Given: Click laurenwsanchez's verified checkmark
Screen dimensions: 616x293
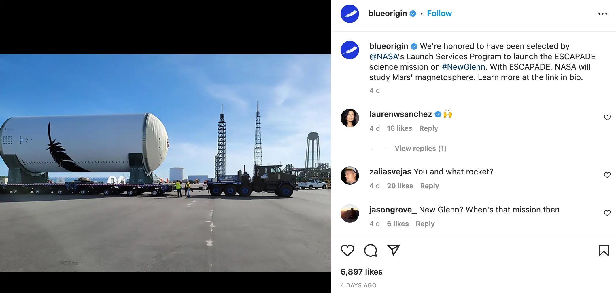Looking at the screenshot, I should point(437,114).
